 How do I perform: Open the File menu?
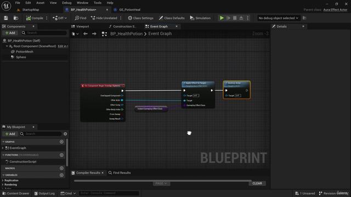point(18,3)
